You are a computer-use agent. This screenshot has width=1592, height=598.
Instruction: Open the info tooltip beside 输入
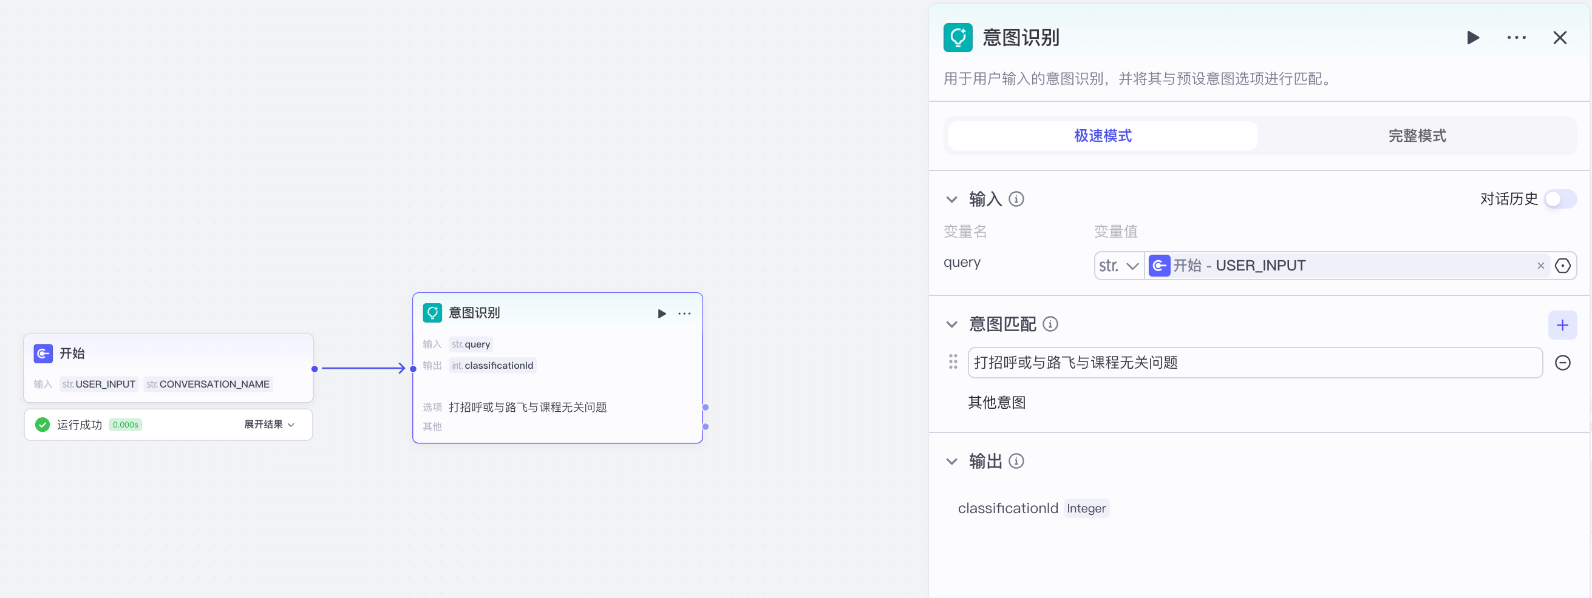point(1017,199)
